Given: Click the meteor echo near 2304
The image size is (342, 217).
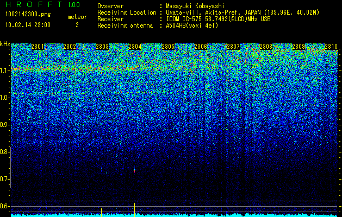Looking at the screenshot, I should coord(135,170).
